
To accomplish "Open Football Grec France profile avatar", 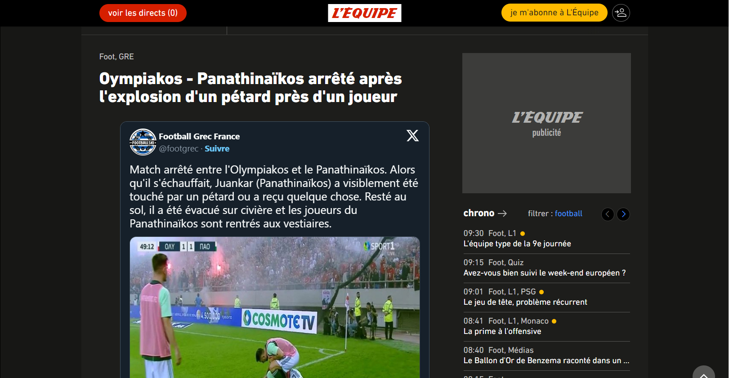I will (143, 142).
